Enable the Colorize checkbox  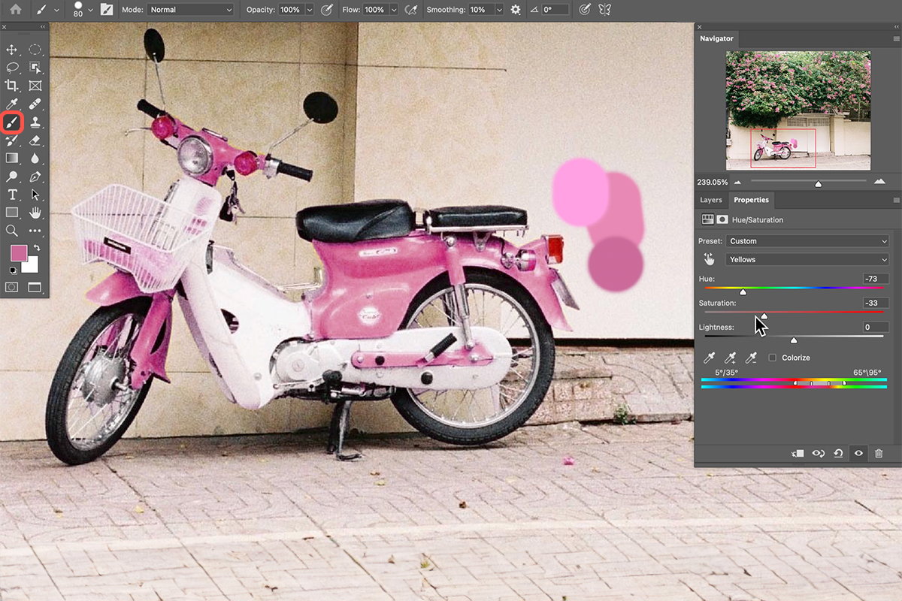(x=772, y=358)
